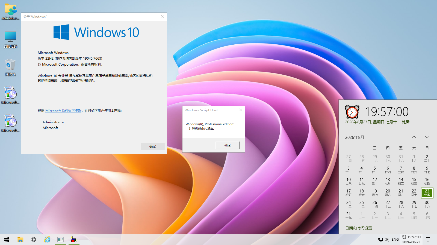Click the 19:57:00 time in calendar flyout
Viewport: 437px width, 245px height.
(x=387, y=112)
